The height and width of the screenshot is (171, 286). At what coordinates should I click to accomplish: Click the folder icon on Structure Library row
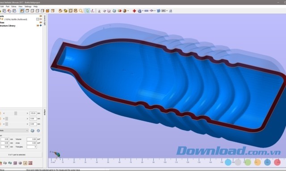(x=38, y=26)
